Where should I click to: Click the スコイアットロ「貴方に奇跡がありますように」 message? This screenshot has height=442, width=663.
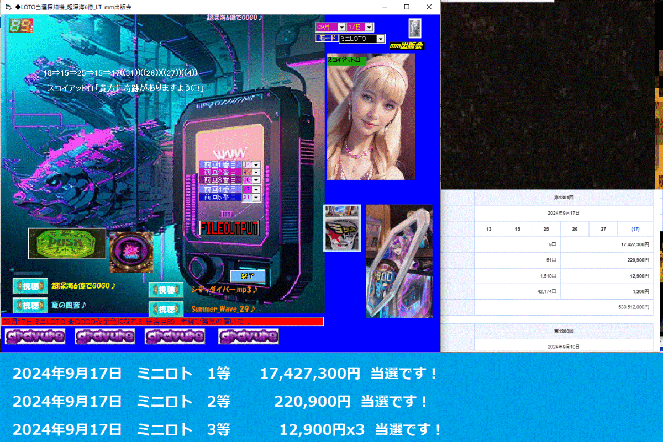[127, 88]
